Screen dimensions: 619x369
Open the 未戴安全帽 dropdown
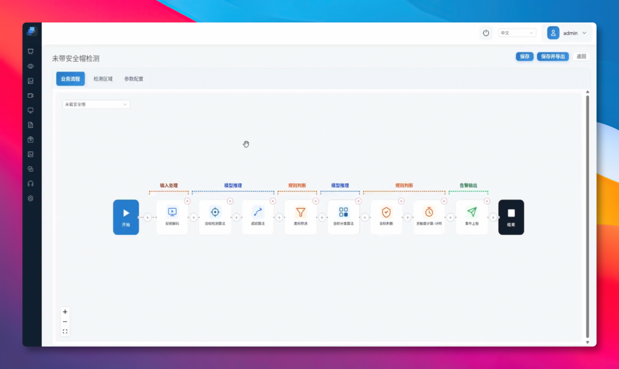(96, 104)
